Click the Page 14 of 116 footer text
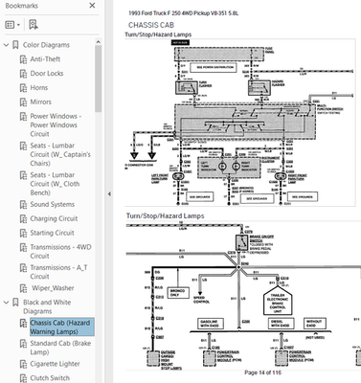This screenshot has height=383, width=361. pyautogui.click(x=263, y=372)
